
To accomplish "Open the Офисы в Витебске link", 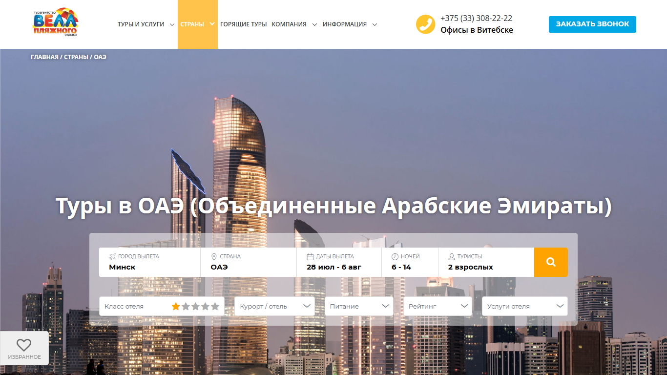I will click(x=477, y=30).
